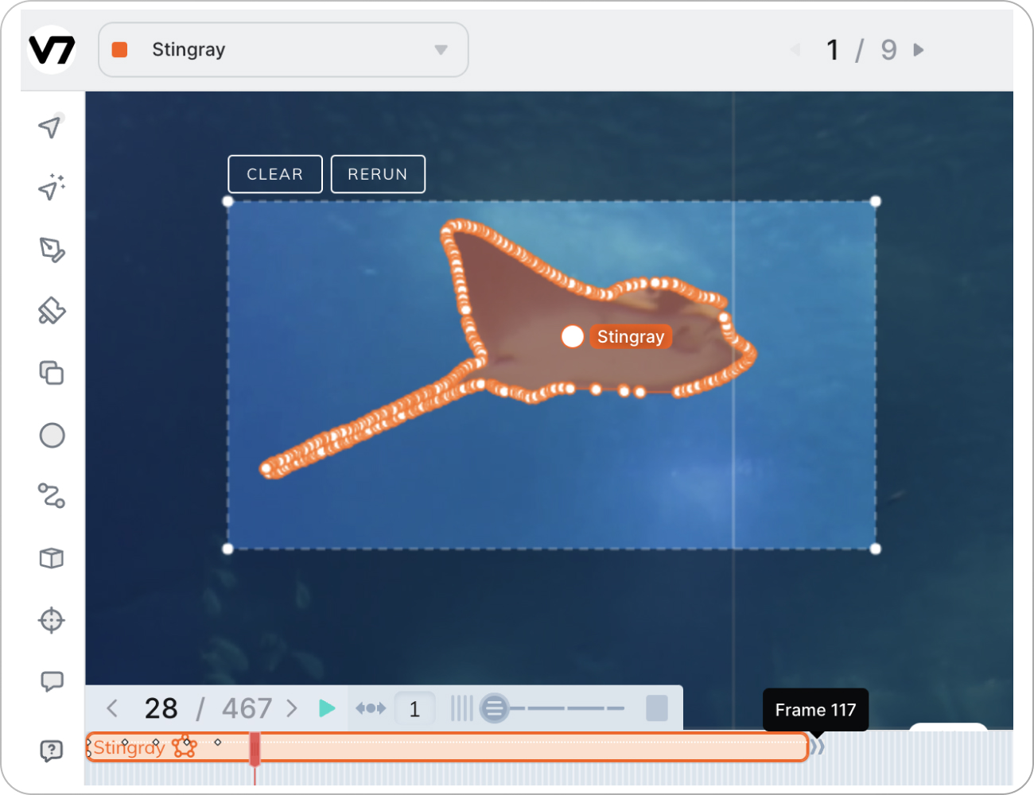This screenshot has width=1034, height=795.
Task: Select the pen annotation tool
Action: point(51,250)
